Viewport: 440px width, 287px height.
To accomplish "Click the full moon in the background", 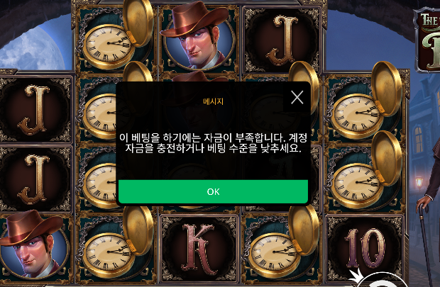I will tap(31, 48).
